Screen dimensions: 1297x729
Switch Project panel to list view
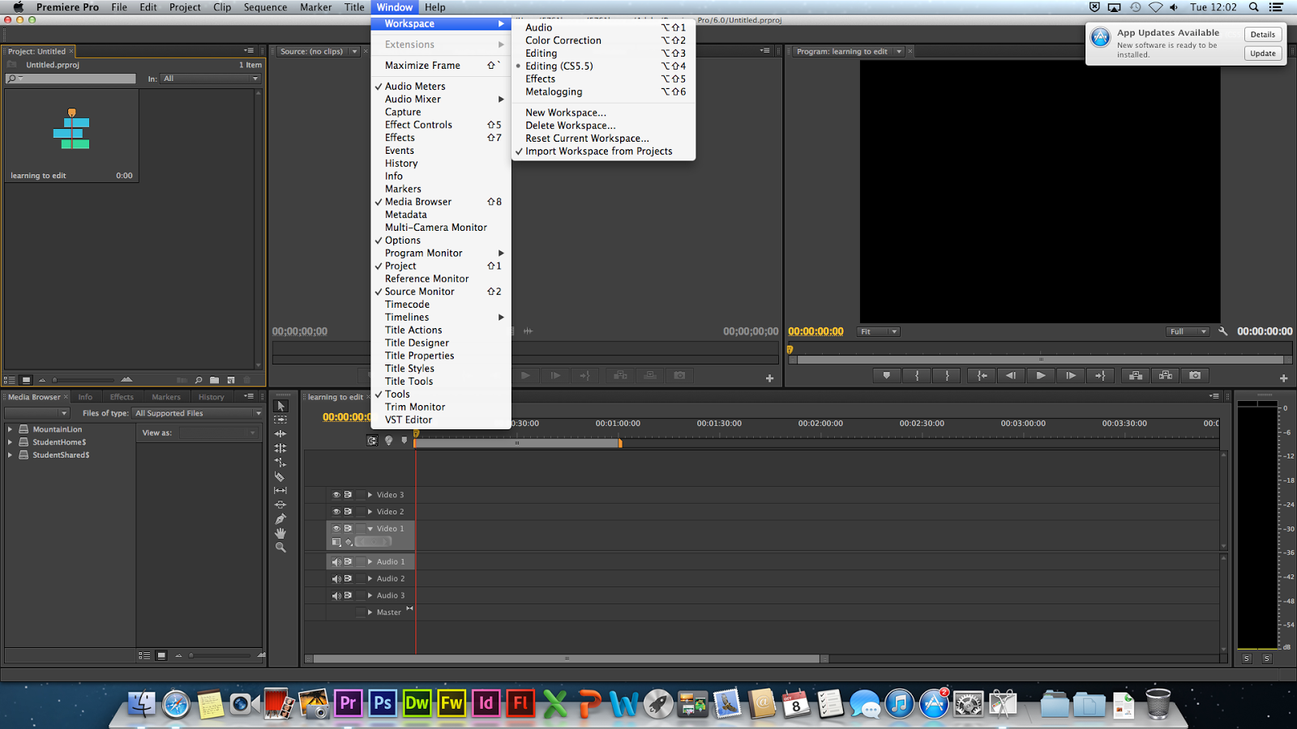click(x=10, y=380)
